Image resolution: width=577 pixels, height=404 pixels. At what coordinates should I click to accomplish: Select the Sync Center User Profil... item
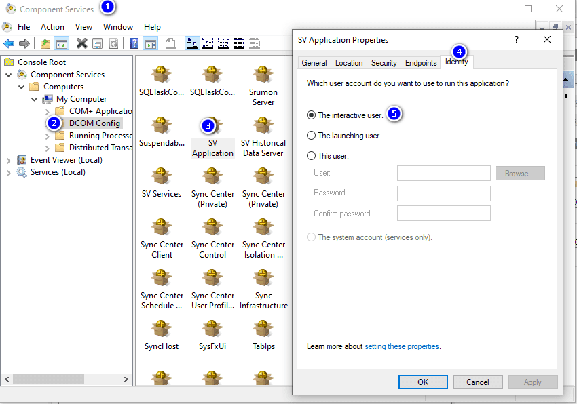coord(212,289)
